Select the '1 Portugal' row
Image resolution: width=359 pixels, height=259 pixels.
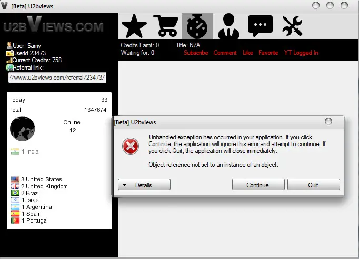29,220
